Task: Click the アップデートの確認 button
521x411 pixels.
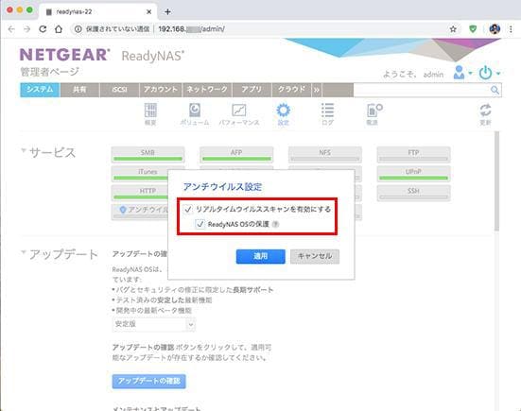Action: point(148,381)
